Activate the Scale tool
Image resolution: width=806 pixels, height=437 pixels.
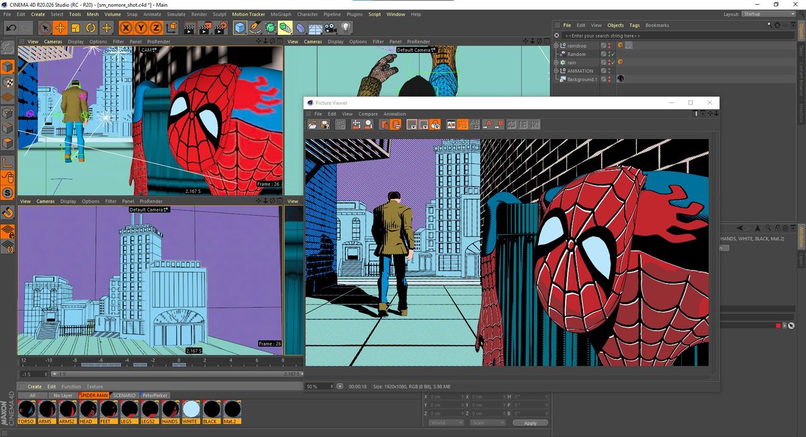click(75, 28)
